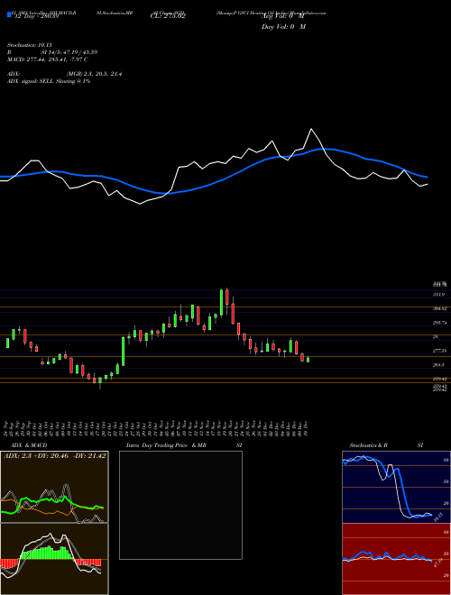Click the 'ADX signal: SELL Slowing @ 1%' text

point(49,81)
